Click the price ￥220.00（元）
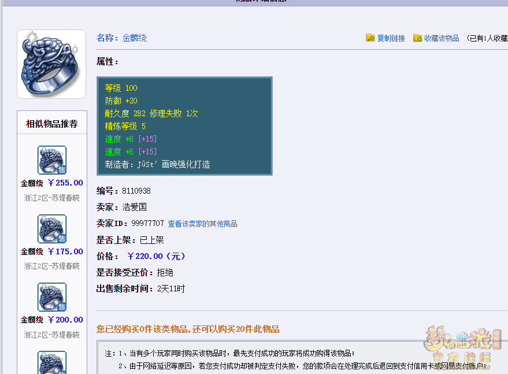The image size is (508, 374). pyautogui.click(x=156, y=256)
